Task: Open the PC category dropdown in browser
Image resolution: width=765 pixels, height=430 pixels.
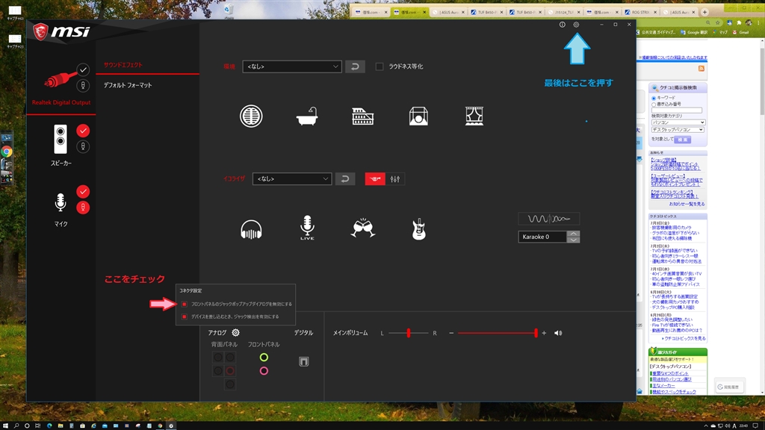Action: pos(678,122)
